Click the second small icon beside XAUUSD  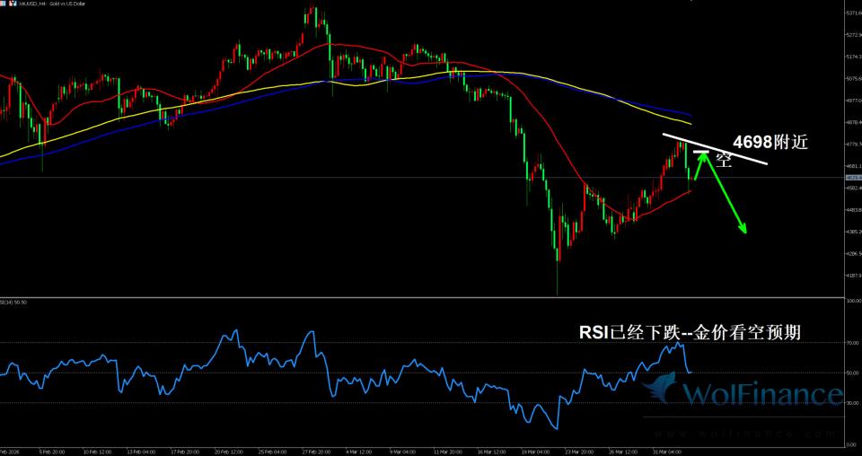(13, 5)
